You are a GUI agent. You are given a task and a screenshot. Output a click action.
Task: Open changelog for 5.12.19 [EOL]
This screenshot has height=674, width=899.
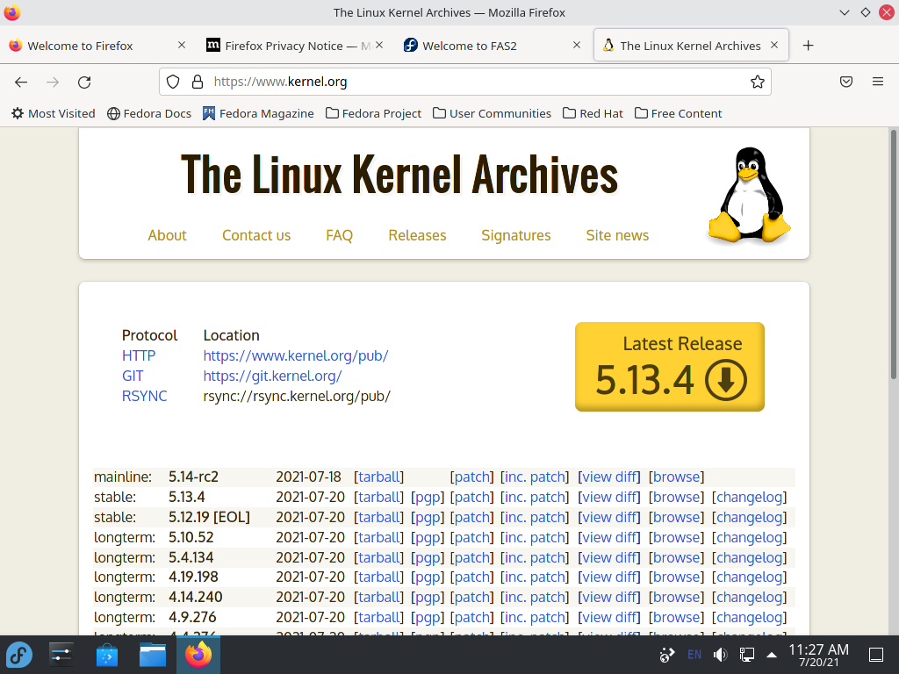point(750,518)
